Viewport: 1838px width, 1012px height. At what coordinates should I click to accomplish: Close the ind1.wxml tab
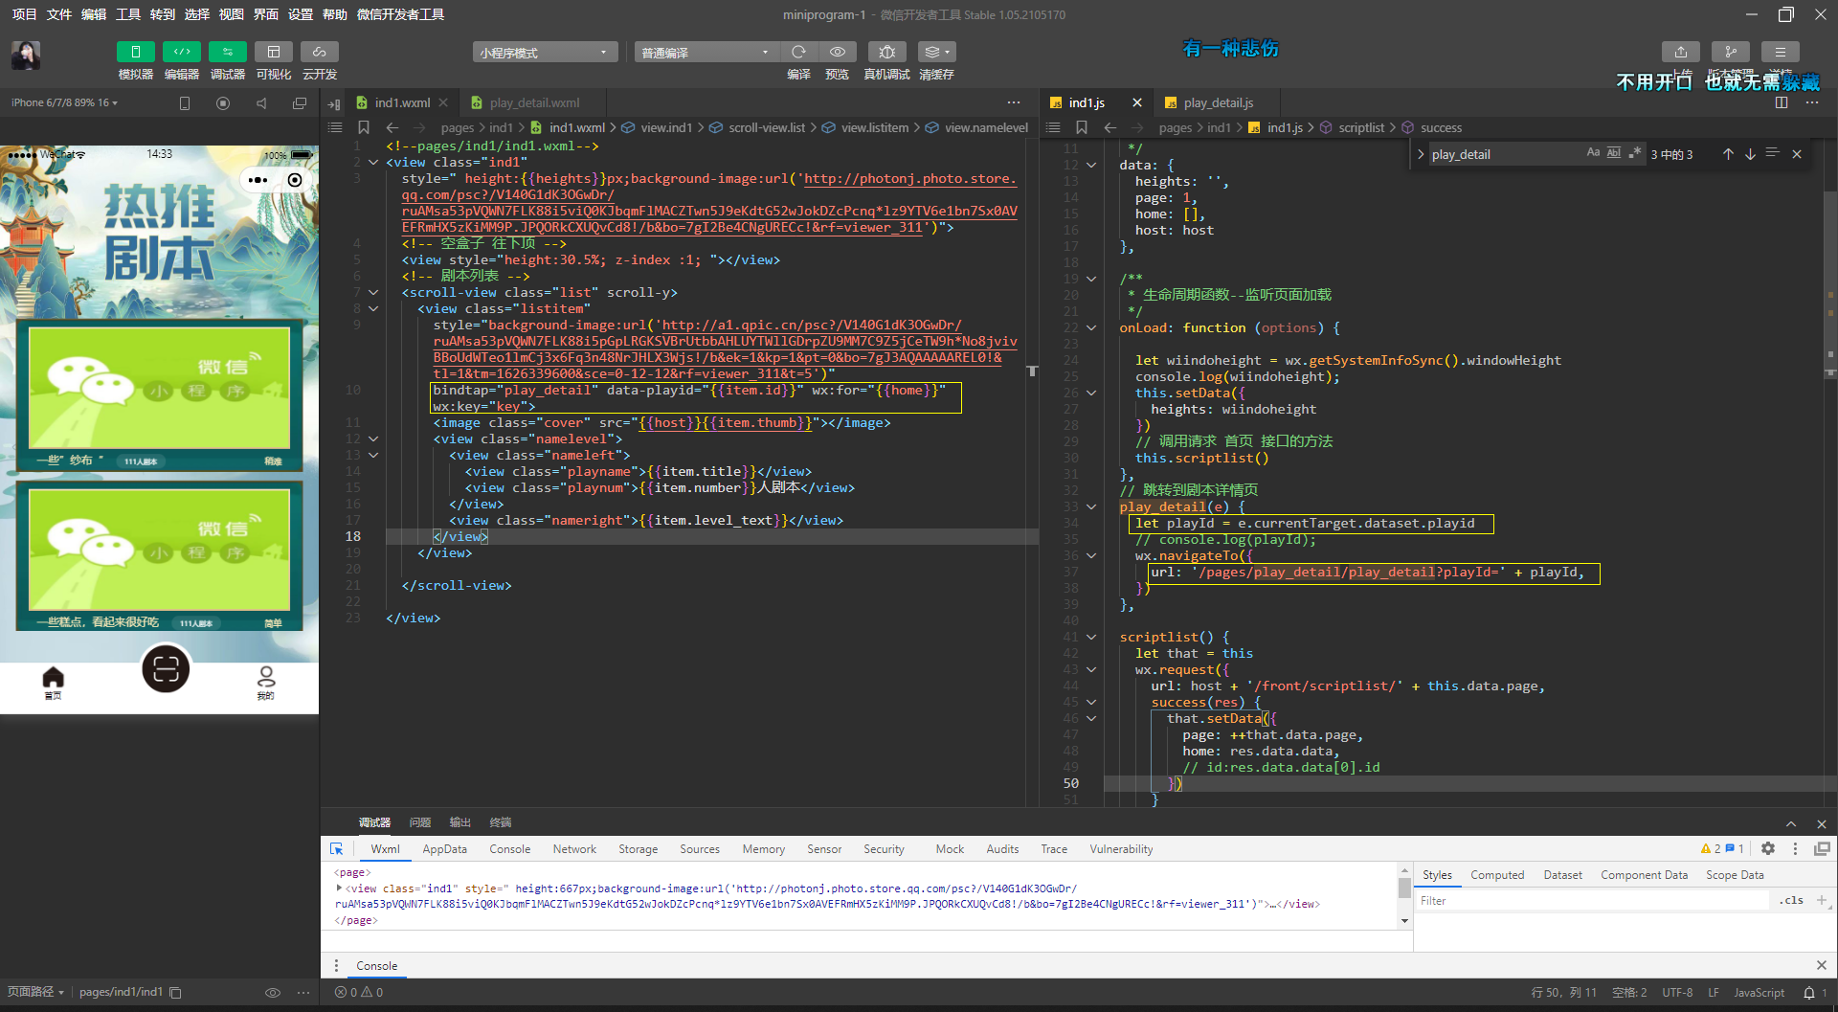pyautogui.click(x=443, y=102)
